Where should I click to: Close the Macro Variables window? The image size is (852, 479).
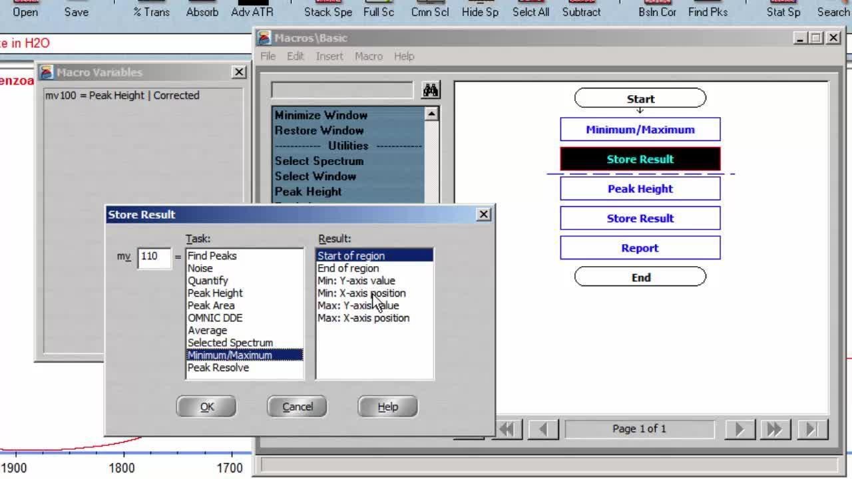click(x=239, y=73)
